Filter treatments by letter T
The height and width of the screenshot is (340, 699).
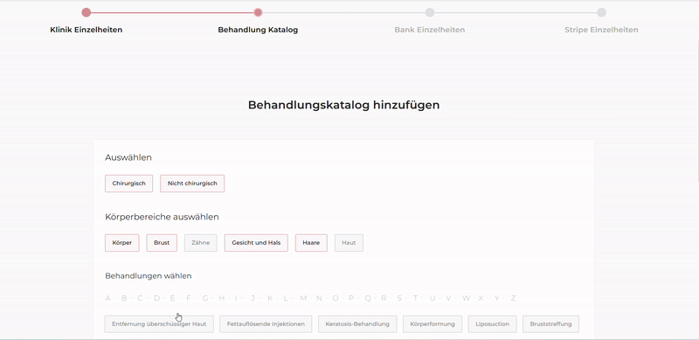click(416, 298)
